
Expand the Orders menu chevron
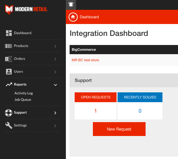click(x=55, y=59)
